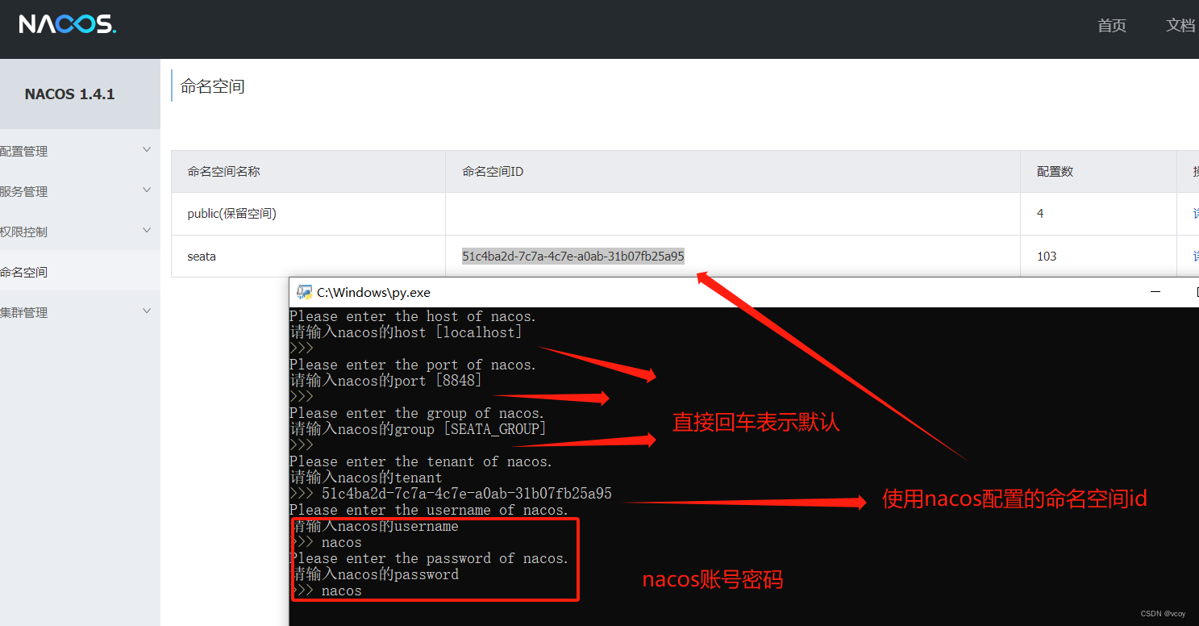
Task: Click the chevron next to 服务管理
Action: (x=147, y=190)
